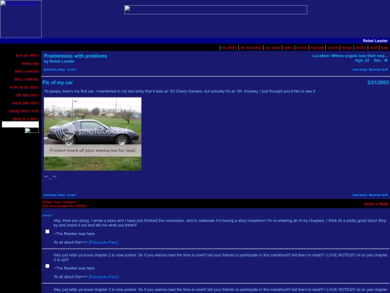Focus the jump to a diary text field
The height and width of the screenshot is (293, 390).
coord(20,124)
